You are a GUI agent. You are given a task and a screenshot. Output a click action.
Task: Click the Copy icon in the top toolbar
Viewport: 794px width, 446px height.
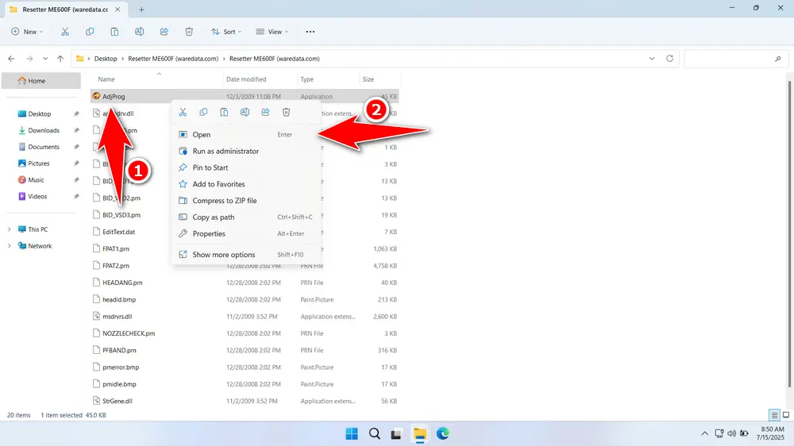pos(90,32)
